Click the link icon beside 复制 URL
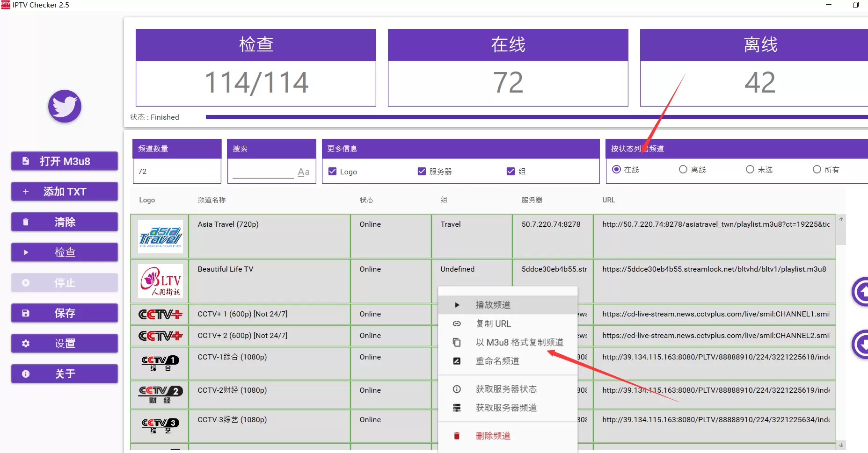 coord(457,323)
